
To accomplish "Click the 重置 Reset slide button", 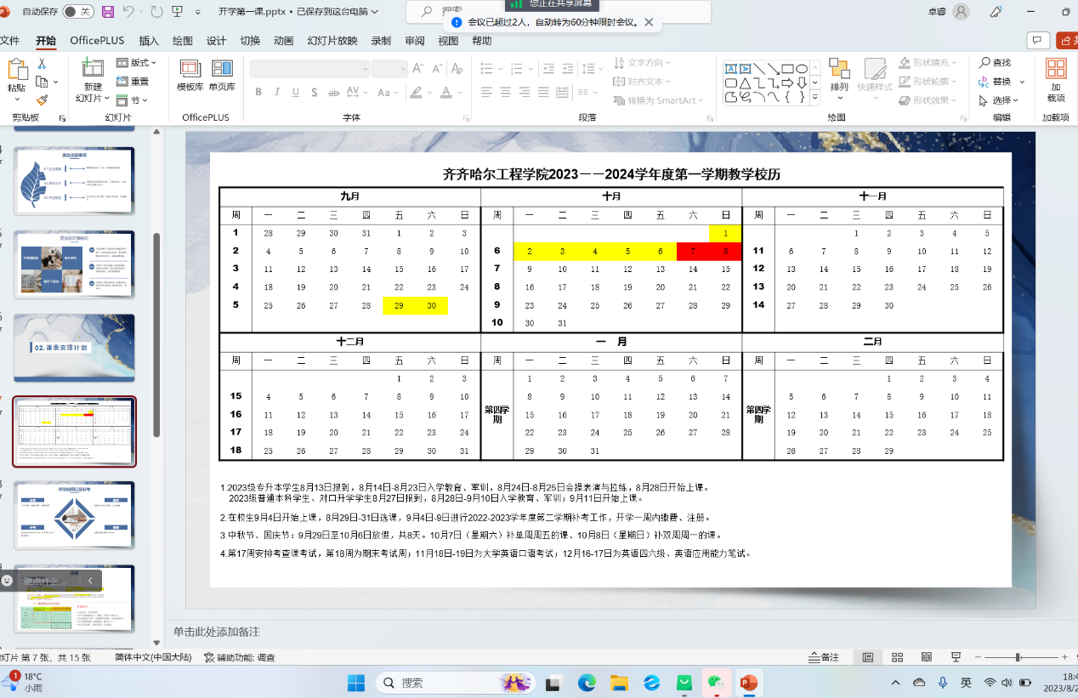I will 133,82.
